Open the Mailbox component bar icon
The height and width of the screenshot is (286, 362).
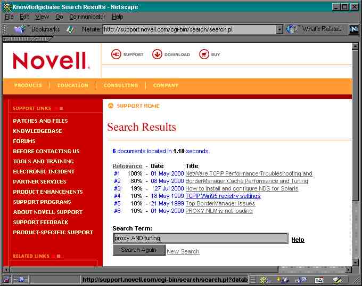284,280
